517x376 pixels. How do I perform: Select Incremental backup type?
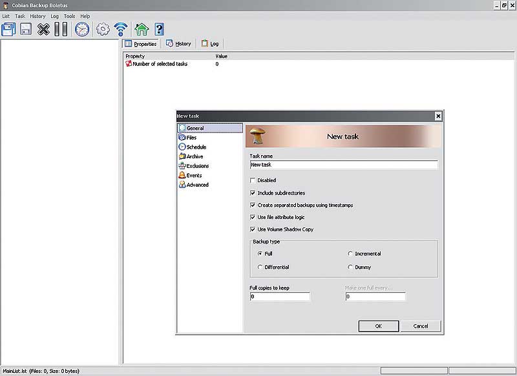350,254
